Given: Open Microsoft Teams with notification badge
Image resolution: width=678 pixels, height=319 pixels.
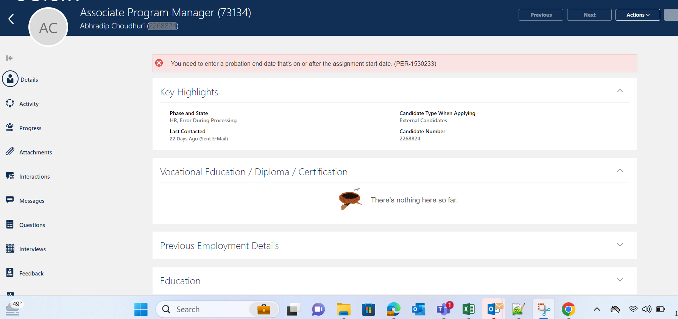Looking at the screenshot, I should tap(444, 309).
